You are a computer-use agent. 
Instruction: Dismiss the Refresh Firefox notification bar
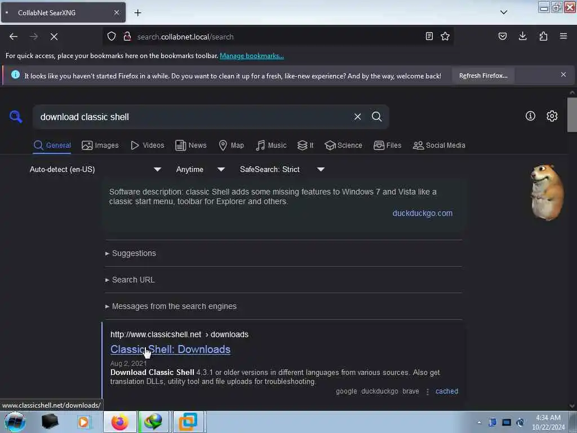click(563, 75)
